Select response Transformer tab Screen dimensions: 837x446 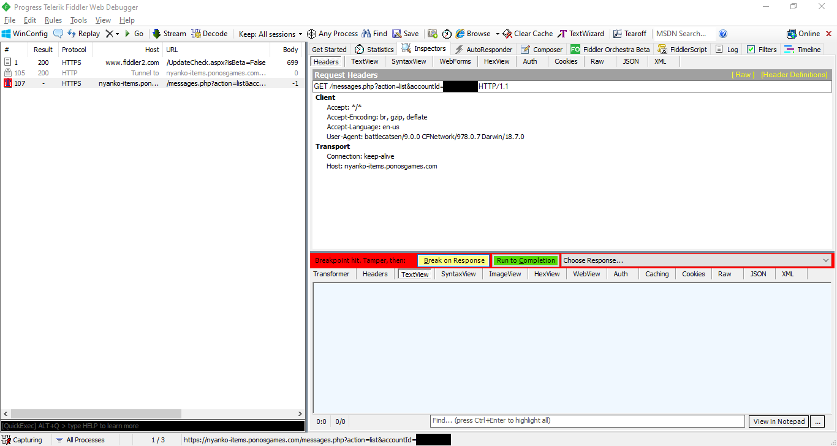click(331, 274)
